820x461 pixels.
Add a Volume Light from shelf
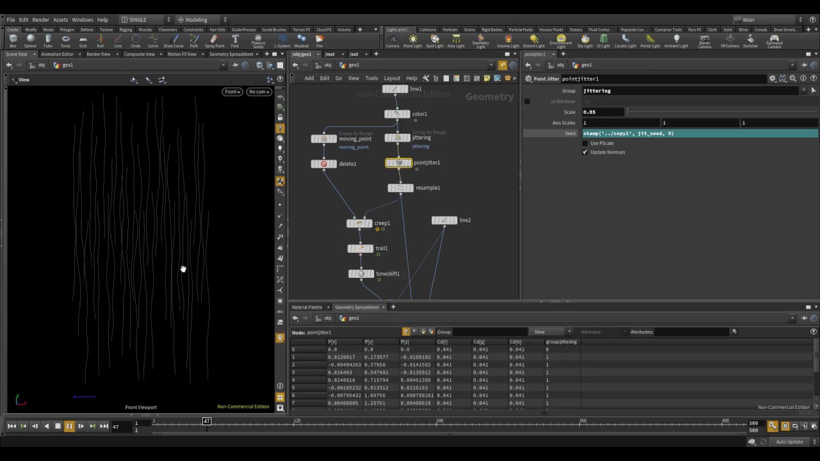(x=508, y=41)
